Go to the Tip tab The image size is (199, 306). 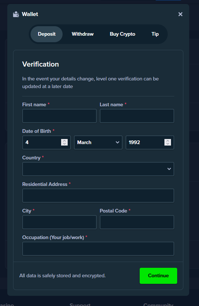click(x=155, y=34)
